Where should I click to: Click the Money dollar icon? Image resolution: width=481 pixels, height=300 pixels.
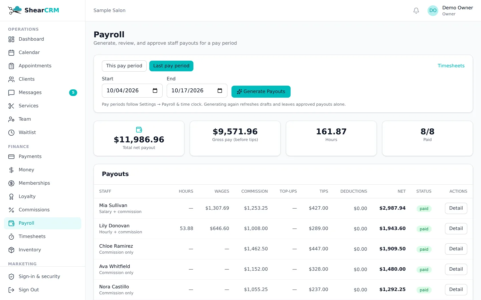11,170
